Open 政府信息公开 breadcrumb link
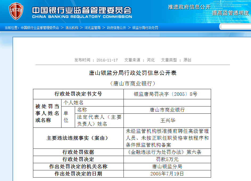251x181 pixels. point(116,28)
